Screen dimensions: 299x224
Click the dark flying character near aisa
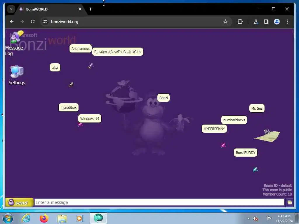[x=72, y=84]
